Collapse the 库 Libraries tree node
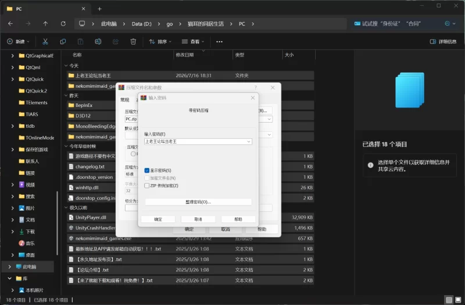 [x=9, y=278]
